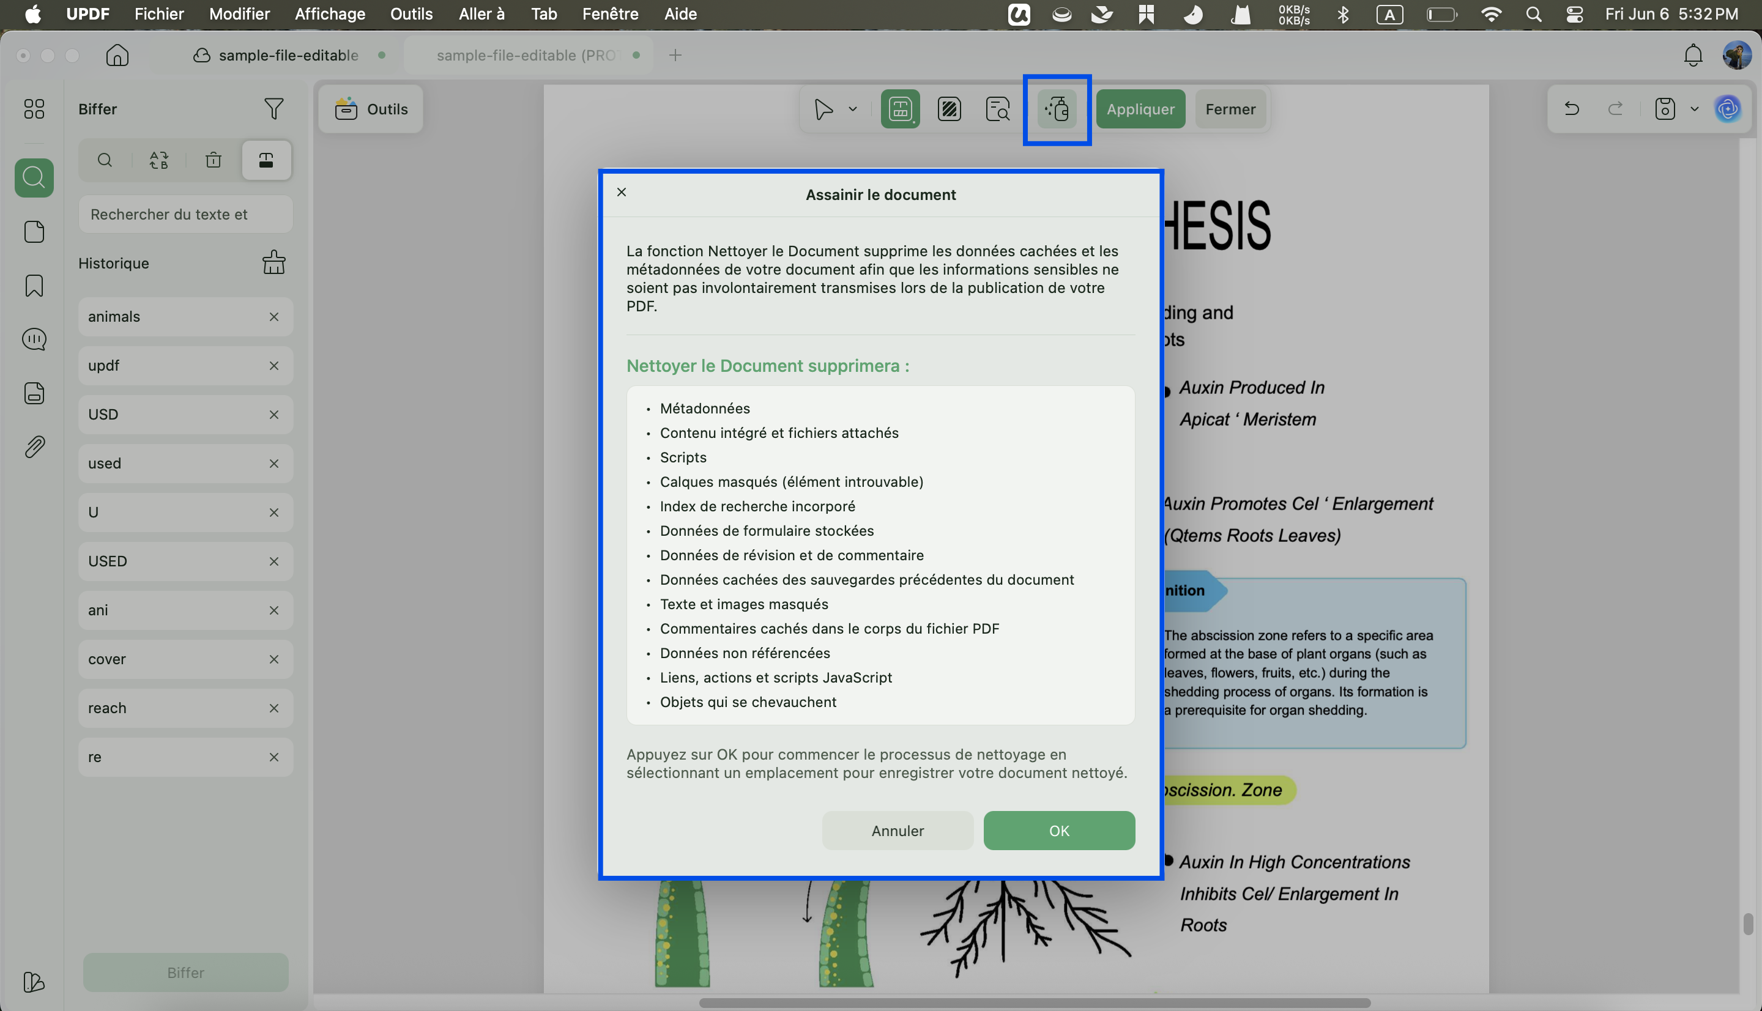Click Annuler in the sanitize dialog
The image size is (1762, 1011).
click(898, 831)
